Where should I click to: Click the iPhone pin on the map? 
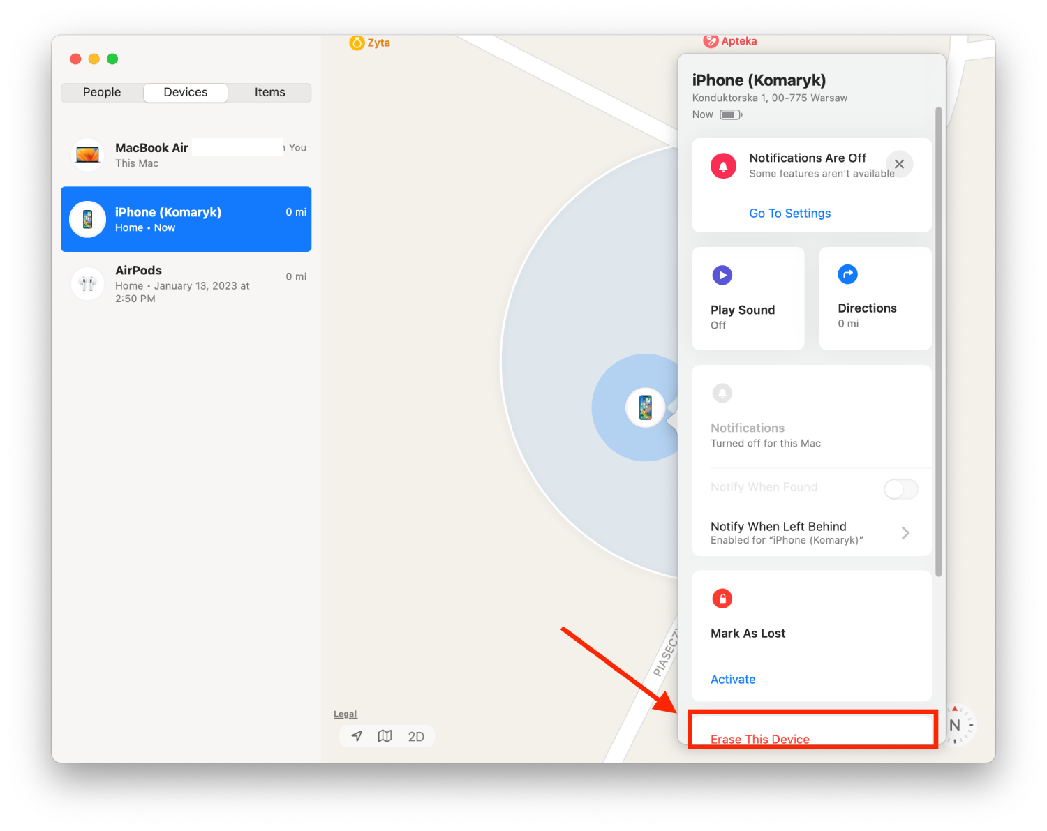[646, 407]
